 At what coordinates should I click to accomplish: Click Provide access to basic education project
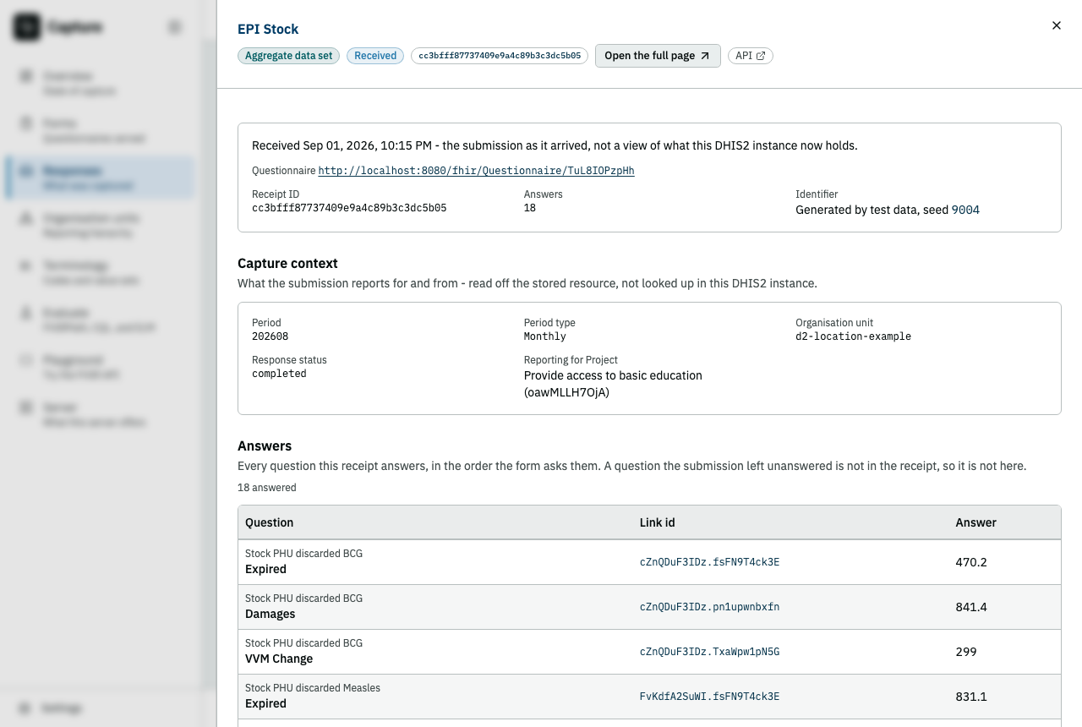point(613,384)
